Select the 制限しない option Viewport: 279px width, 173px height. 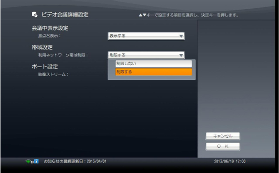click(x=154, y=64)
